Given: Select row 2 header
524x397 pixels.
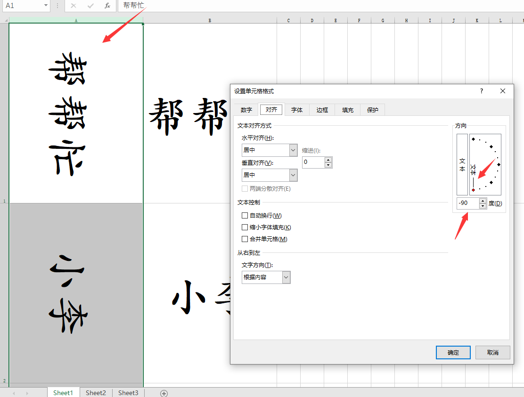Looking at the screenshot, I should (4, 293).
